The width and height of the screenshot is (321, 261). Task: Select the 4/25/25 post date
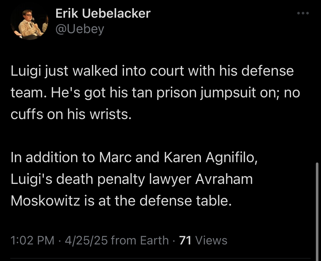86,240
